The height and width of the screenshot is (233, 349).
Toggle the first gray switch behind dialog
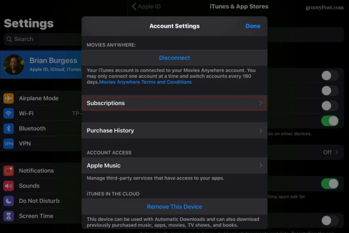point(330,75)
